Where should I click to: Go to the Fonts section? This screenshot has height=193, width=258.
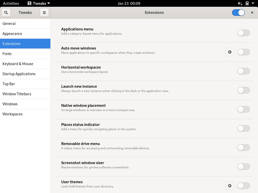[7, 54]
